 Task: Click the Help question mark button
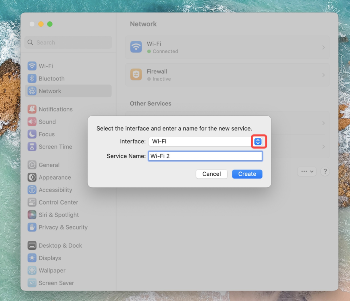325,171
